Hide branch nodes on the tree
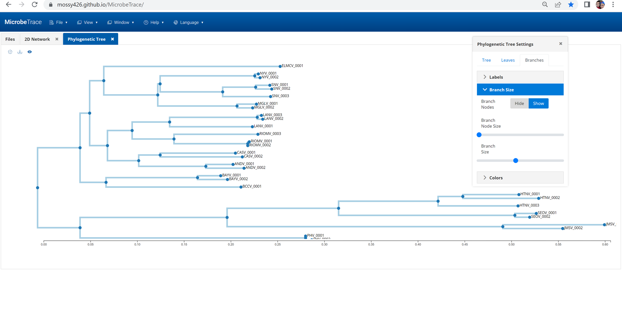Viewport: 622px width, 313px height. [519, 103]
